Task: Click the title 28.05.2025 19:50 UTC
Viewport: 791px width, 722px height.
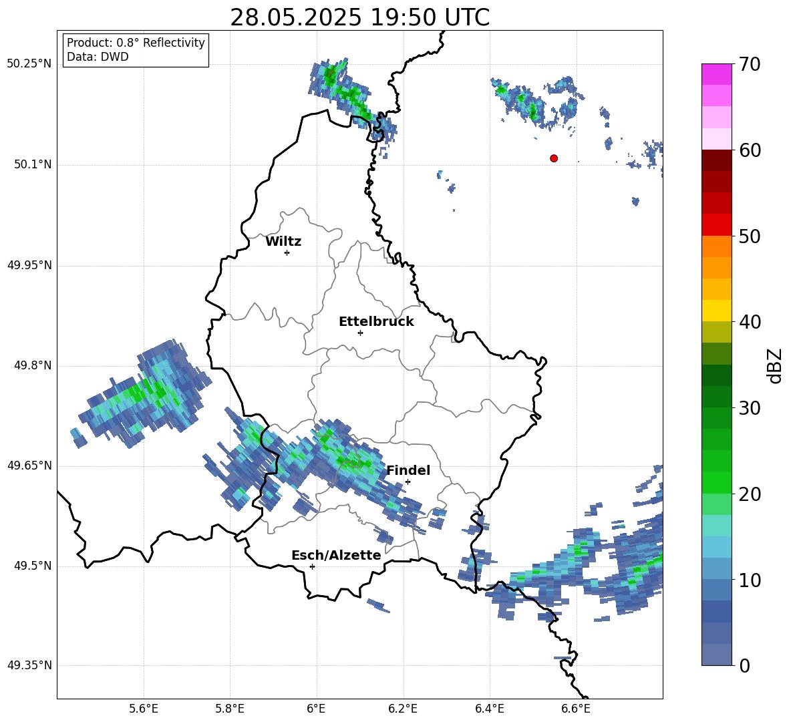Action: point(360,17)
